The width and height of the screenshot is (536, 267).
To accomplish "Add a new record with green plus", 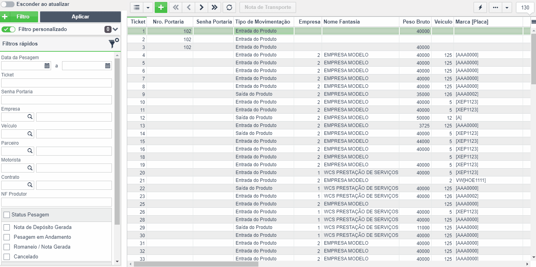I will 161,7.
